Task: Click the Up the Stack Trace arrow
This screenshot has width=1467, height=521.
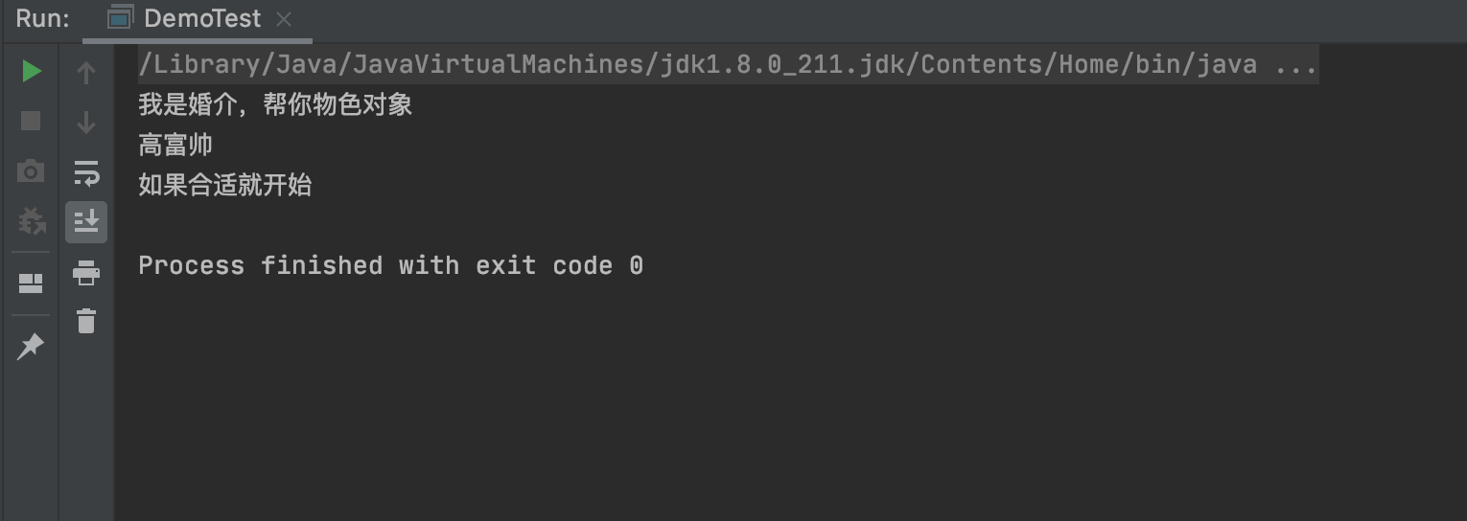Action: (86, 73)
